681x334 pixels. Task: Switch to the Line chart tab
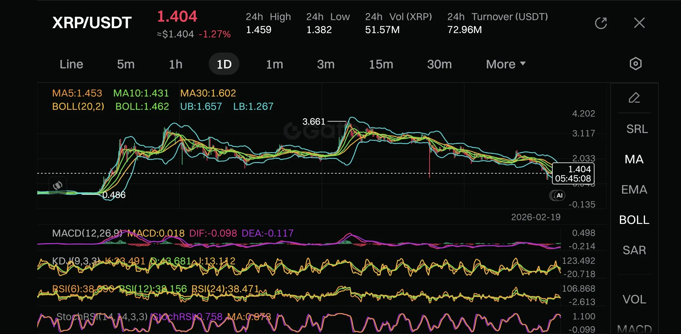click(71, 64)
